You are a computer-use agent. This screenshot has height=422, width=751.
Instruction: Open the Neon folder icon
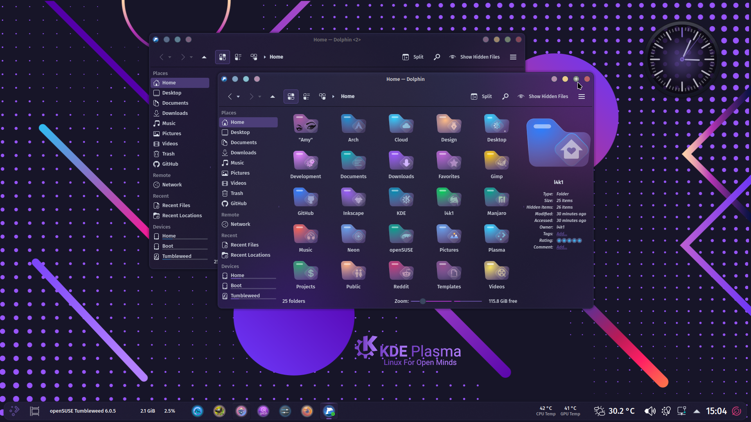click(353, 234)
